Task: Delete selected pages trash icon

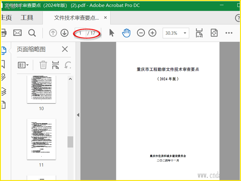Action: point(43,65)
